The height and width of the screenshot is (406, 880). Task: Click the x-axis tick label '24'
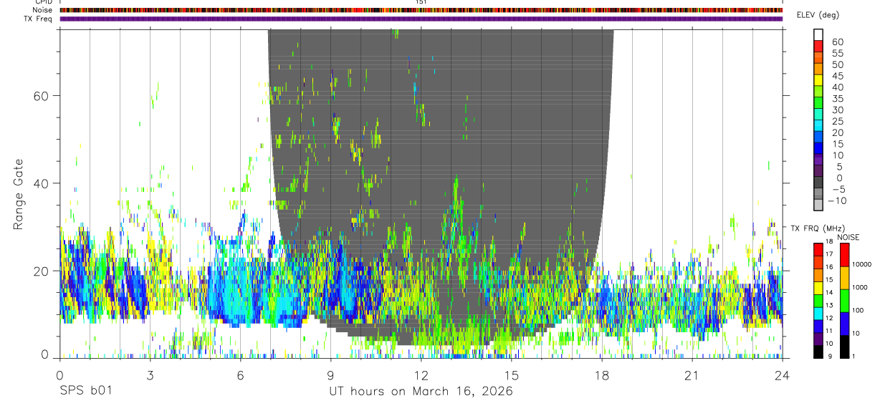[x=783, y=375]
